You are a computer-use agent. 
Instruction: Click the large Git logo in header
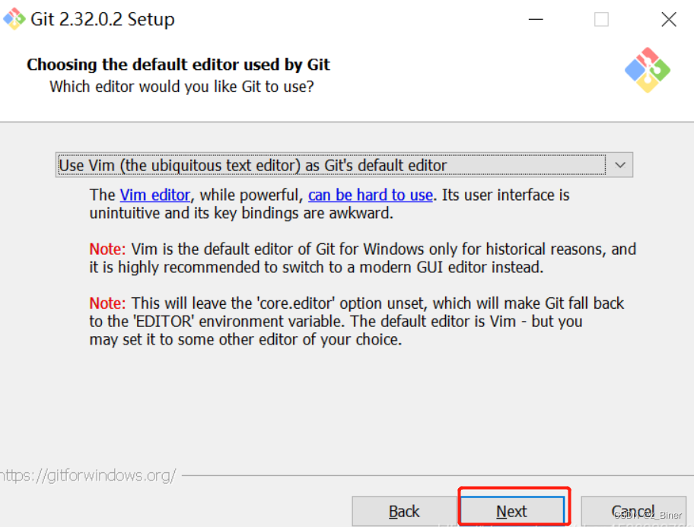(x=648, y=70)
